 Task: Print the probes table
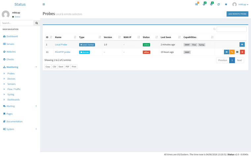click(74, 67)
